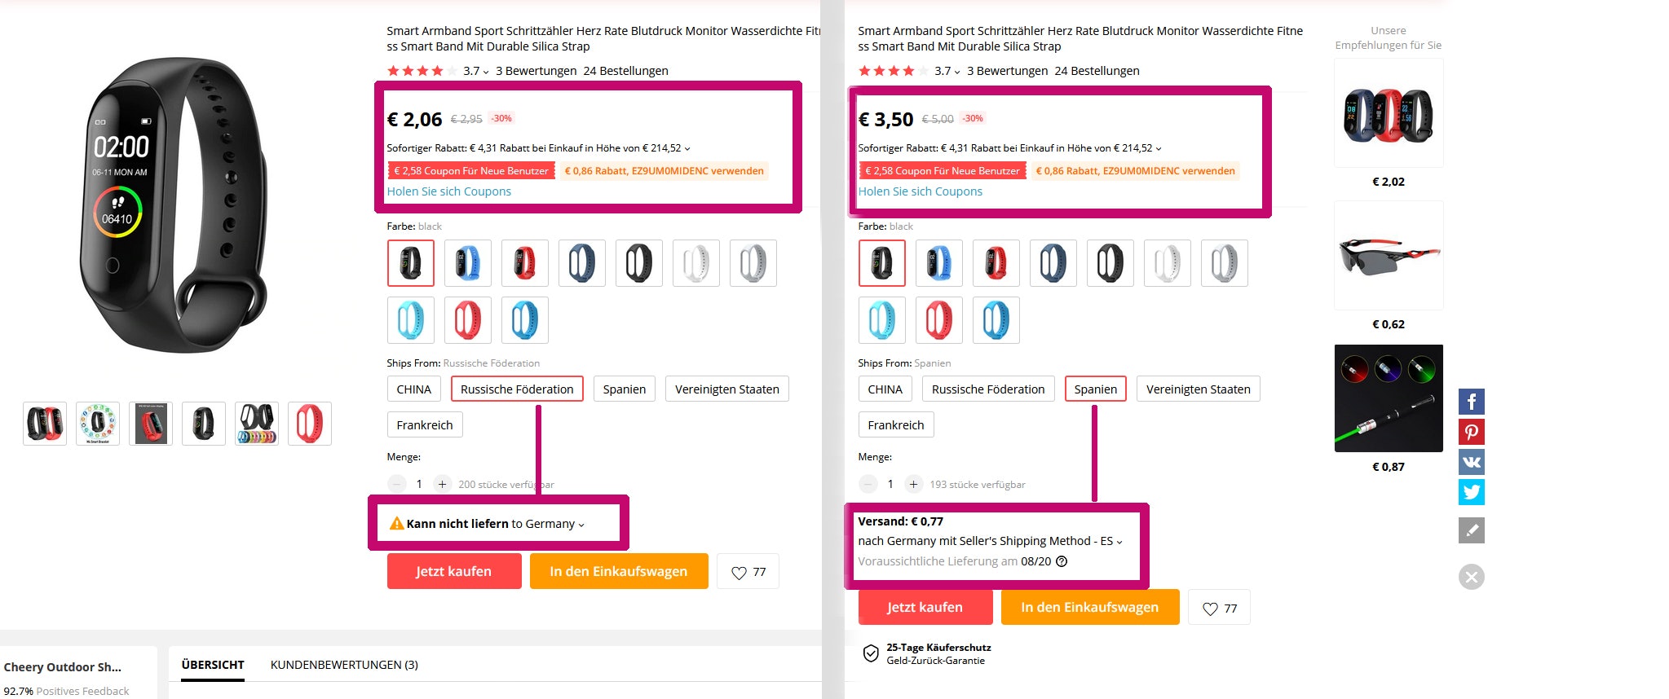The image size is (1669, 699).
Task: Click the 25-Tage Käuferschutz shield icon
Action: click(869, 653)
